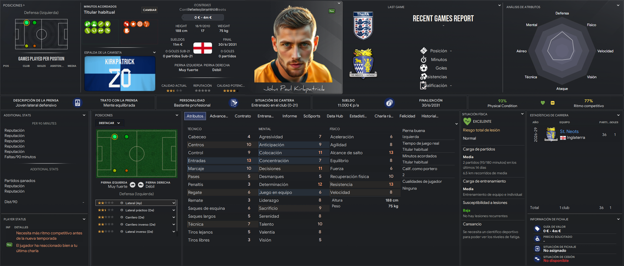
Task: Click the info icon beside Lateral práctico (De)
Action: (x=121, y=210)
